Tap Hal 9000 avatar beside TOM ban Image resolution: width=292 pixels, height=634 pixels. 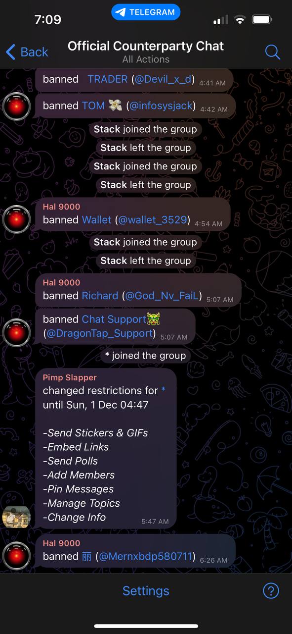click(17, 106)
